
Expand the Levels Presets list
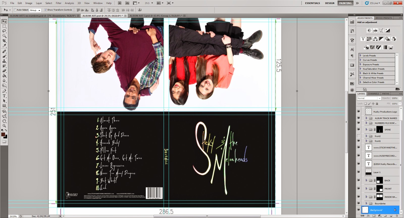[x=360, y=55]
